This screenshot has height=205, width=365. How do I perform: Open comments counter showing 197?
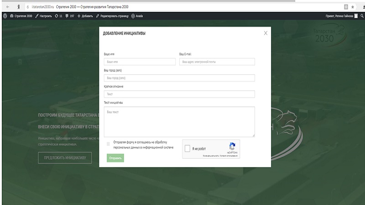(70, 15)
